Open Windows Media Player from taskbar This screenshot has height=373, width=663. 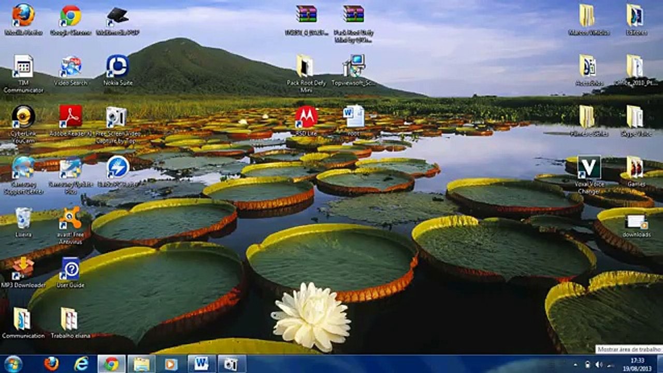(x=171, y=364)
